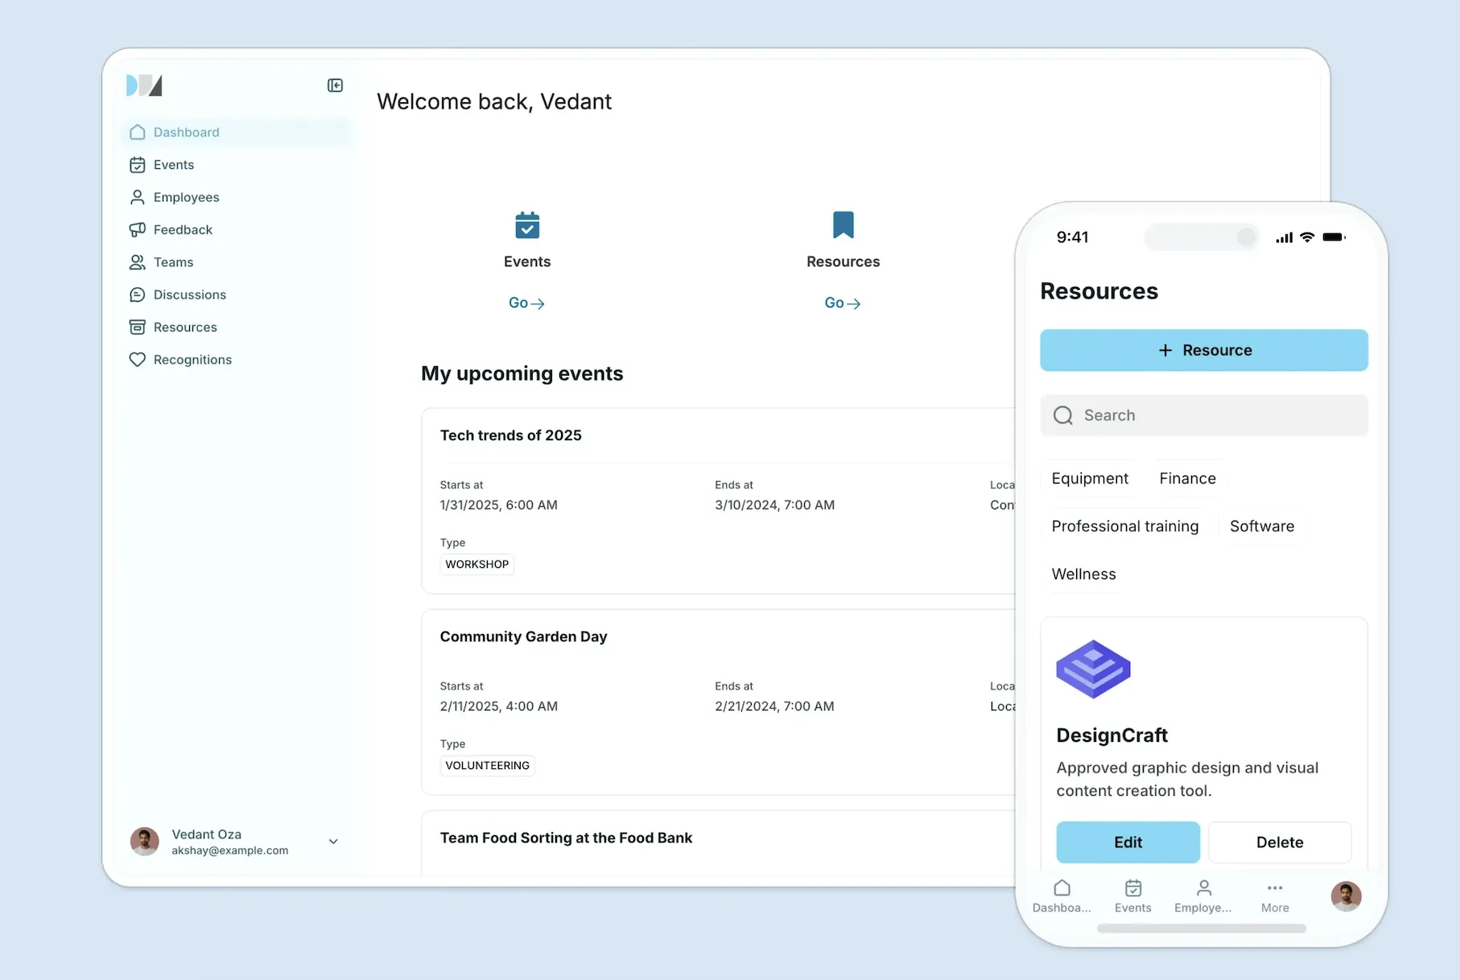Tap Employees in the phone bottom bar
Image resolution: width=1460 pixels, height=980 pixels.
point(1203,896)
